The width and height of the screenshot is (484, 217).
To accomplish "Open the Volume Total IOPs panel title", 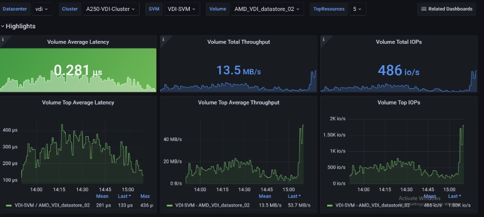I will [x=399, y=42].
